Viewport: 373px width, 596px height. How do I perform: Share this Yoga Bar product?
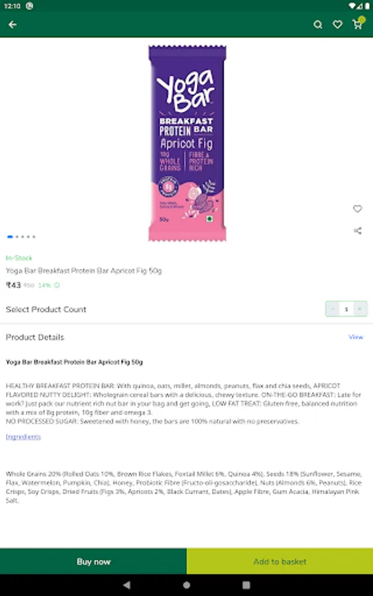[x=357, y=230]
